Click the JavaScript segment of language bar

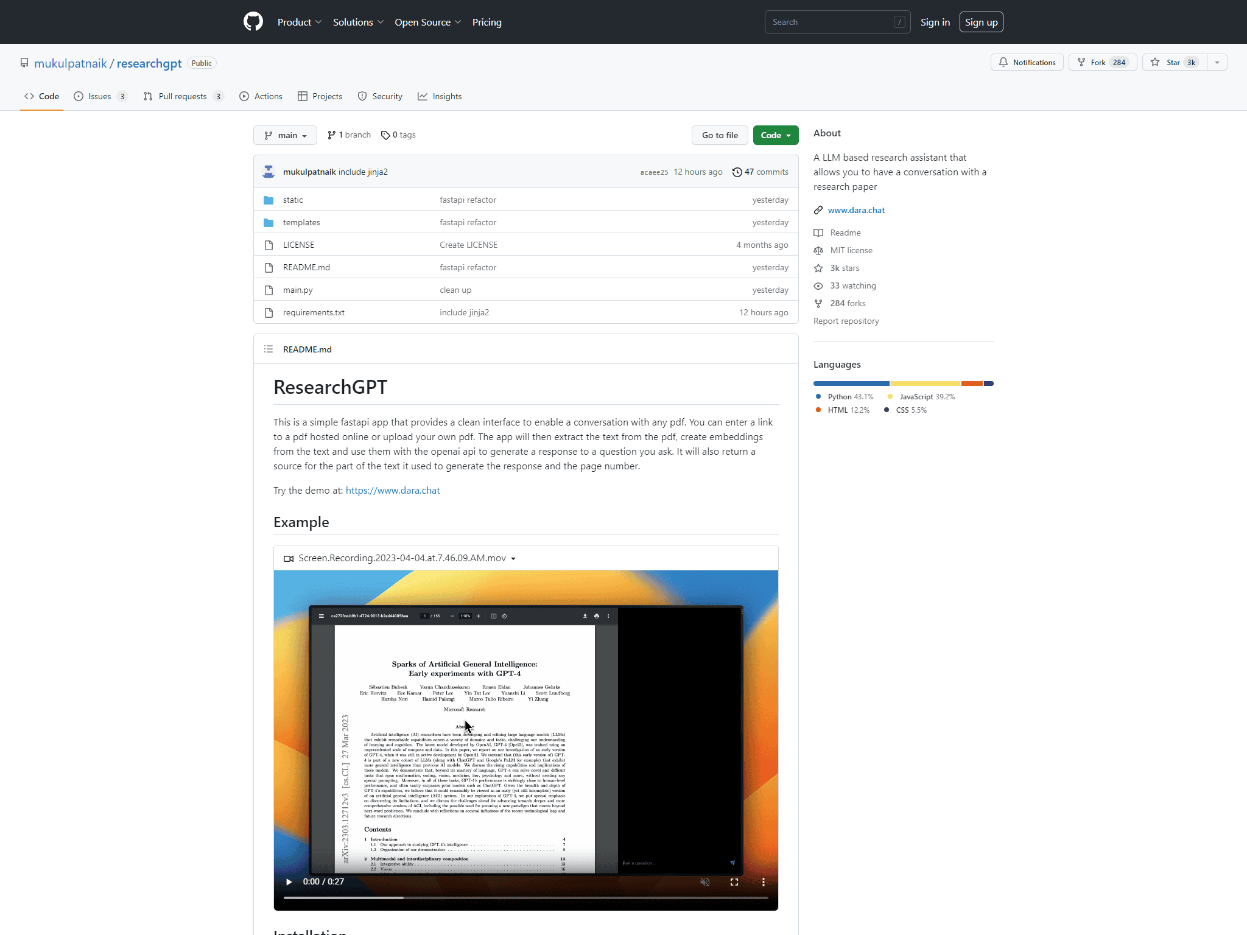tap(926, 383)
